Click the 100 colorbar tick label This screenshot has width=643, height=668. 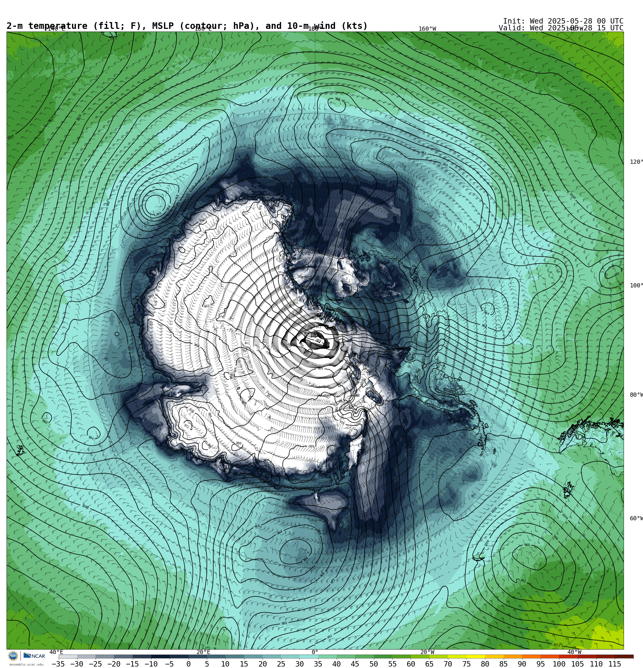[x=559, y=664]
